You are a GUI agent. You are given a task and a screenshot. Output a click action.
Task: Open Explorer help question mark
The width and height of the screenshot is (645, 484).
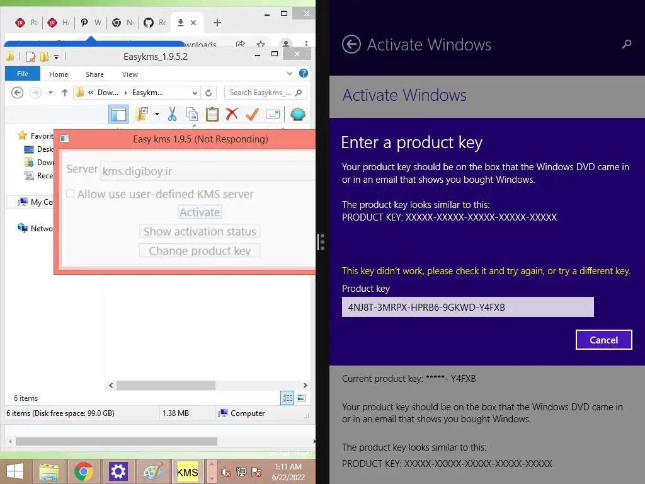coord(304,73)
